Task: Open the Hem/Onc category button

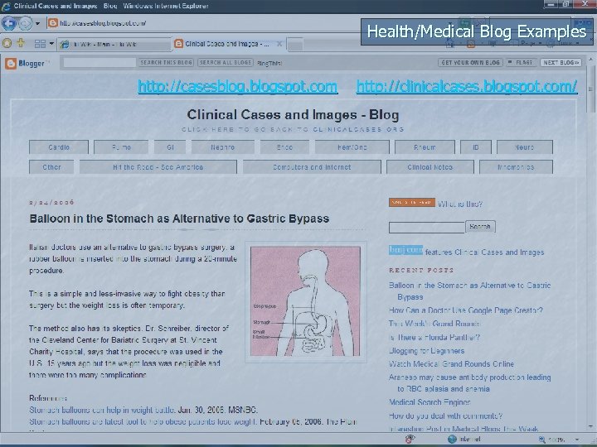Action: pos(352,147)
